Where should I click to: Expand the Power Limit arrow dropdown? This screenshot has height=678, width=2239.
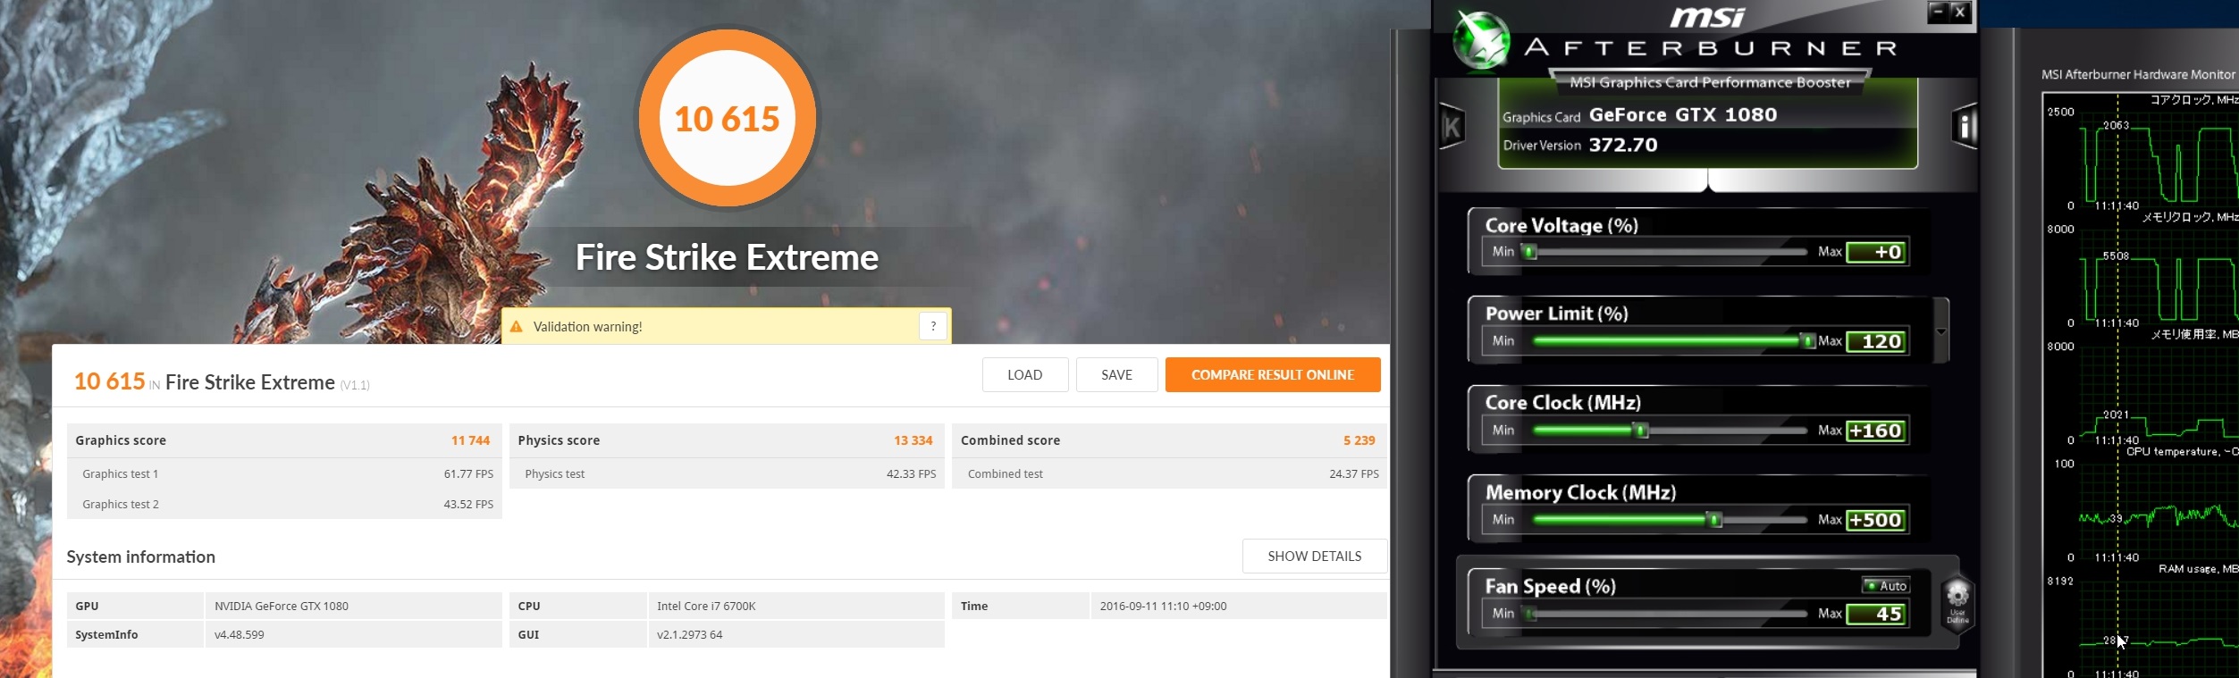point(1940,331)
